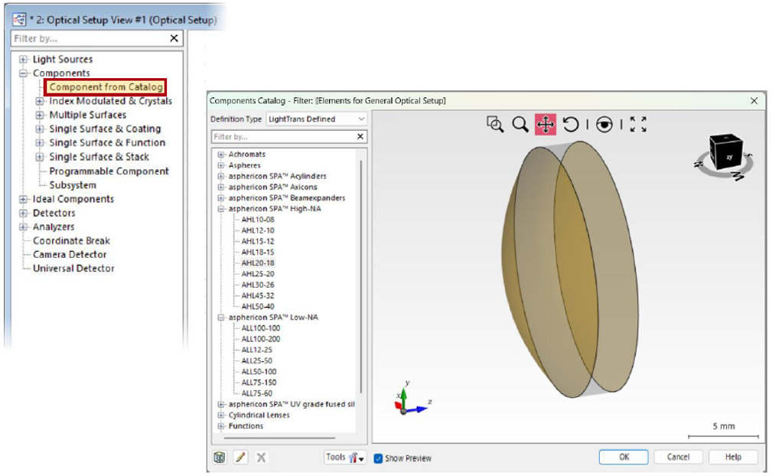Select Programmable Component item
This screenshot has width=772, height=476.
click(109, 171)
